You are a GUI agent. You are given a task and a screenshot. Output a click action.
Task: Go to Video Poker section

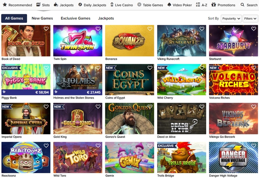[179, 5]
